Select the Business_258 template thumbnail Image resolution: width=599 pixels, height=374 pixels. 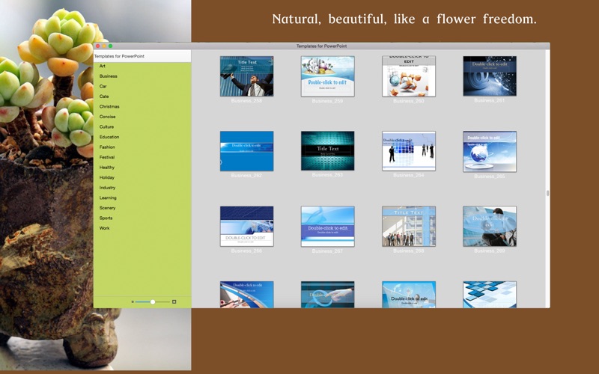[246, 76]
